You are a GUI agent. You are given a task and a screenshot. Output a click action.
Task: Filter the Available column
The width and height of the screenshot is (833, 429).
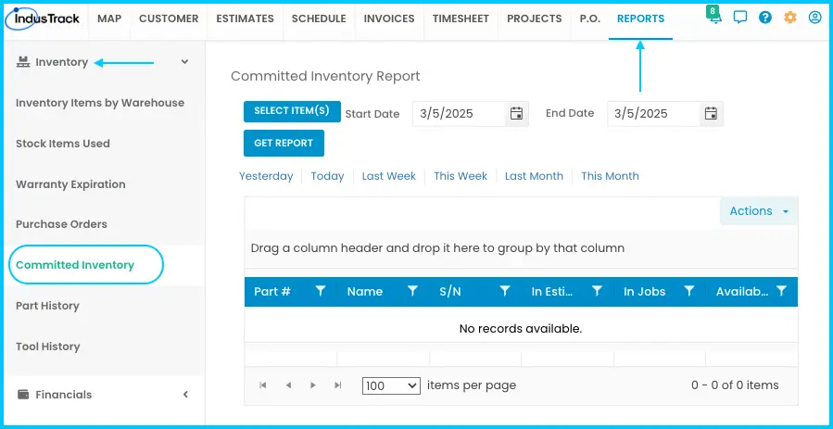pos(781,291)
